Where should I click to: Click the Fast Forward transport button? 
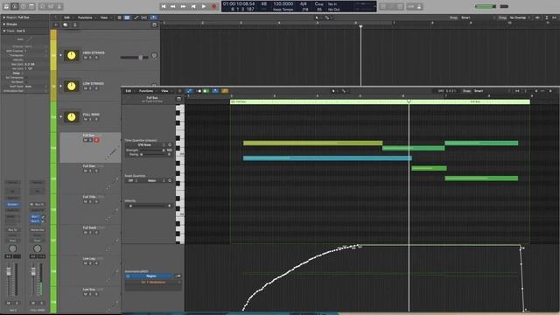coord(183,6)
